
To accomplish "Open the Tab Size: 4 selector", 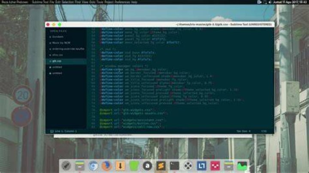I will 243,131.
